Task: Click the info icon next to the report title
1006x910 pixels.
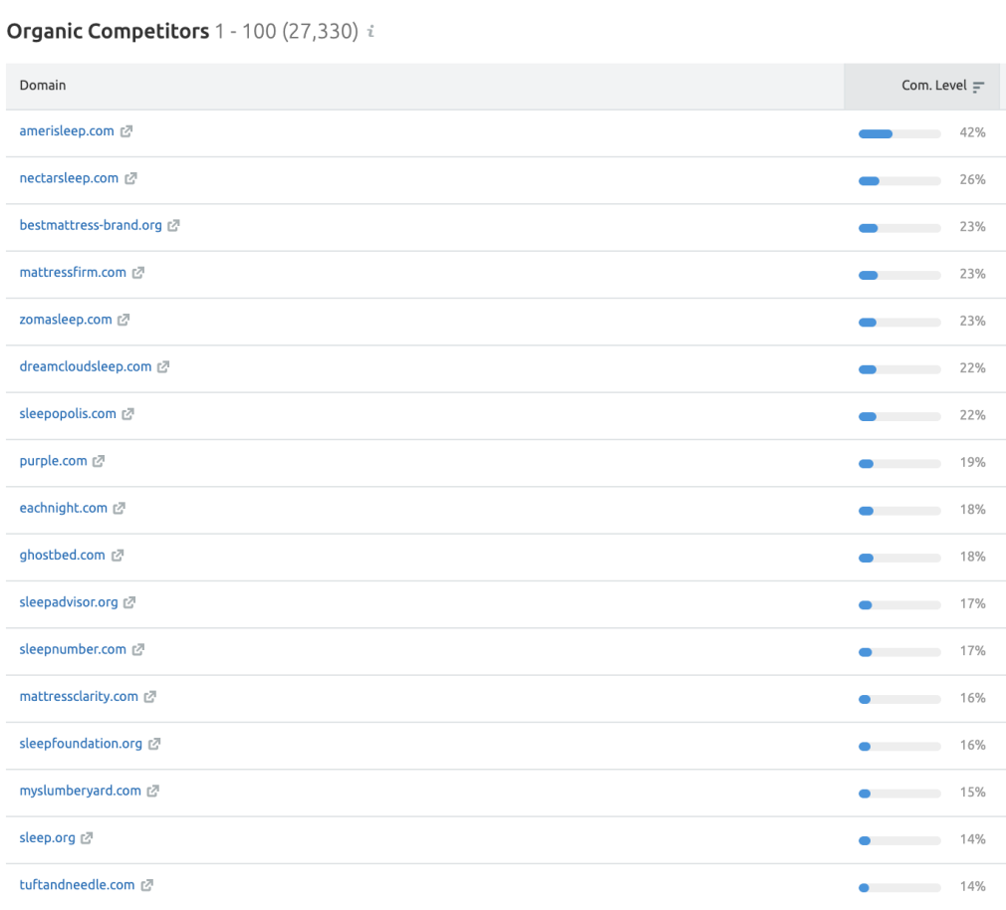Action: pyautogui.click(x=369, y=31)
